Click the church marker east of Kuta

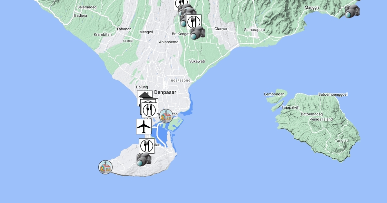point(166,116)
